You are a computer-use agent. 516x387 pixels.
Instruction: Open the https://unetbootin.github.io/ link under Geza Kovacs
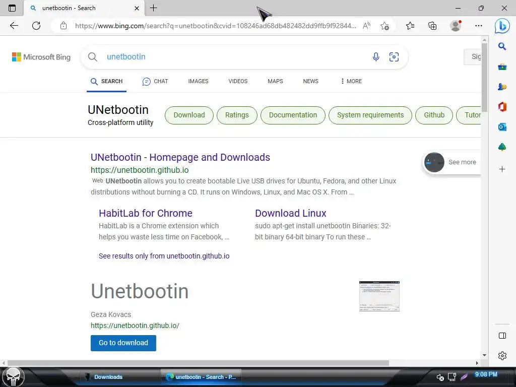(x=135, y=326)
